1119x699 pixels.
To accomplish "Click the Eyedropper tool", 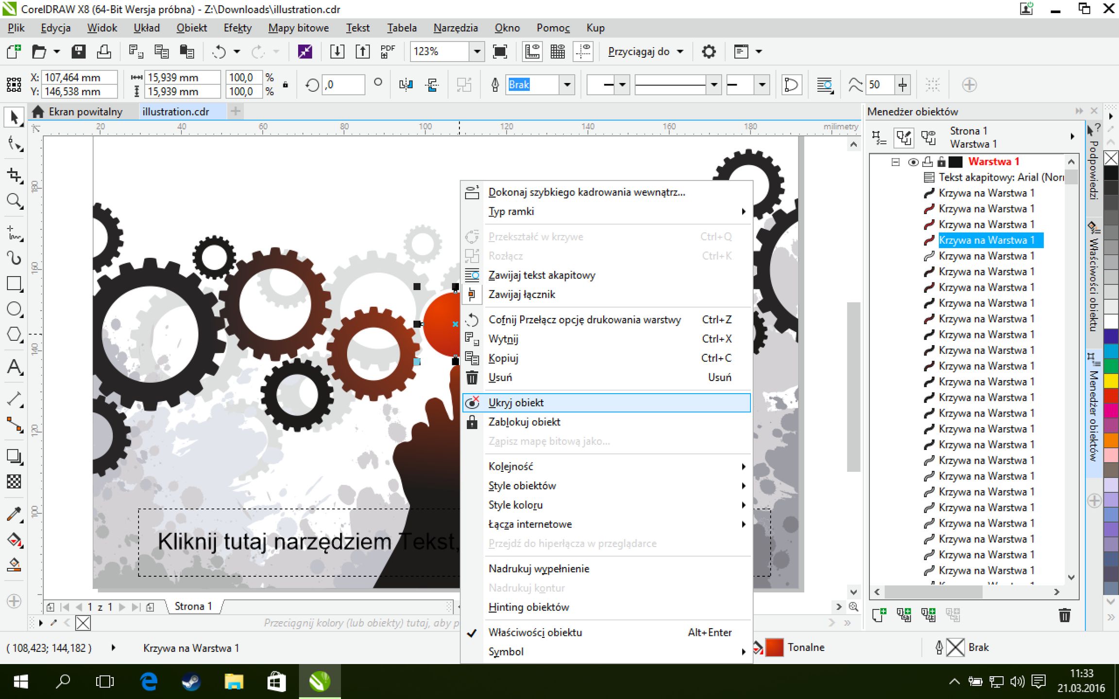I will pyautogui.click(x=14, y=514).
